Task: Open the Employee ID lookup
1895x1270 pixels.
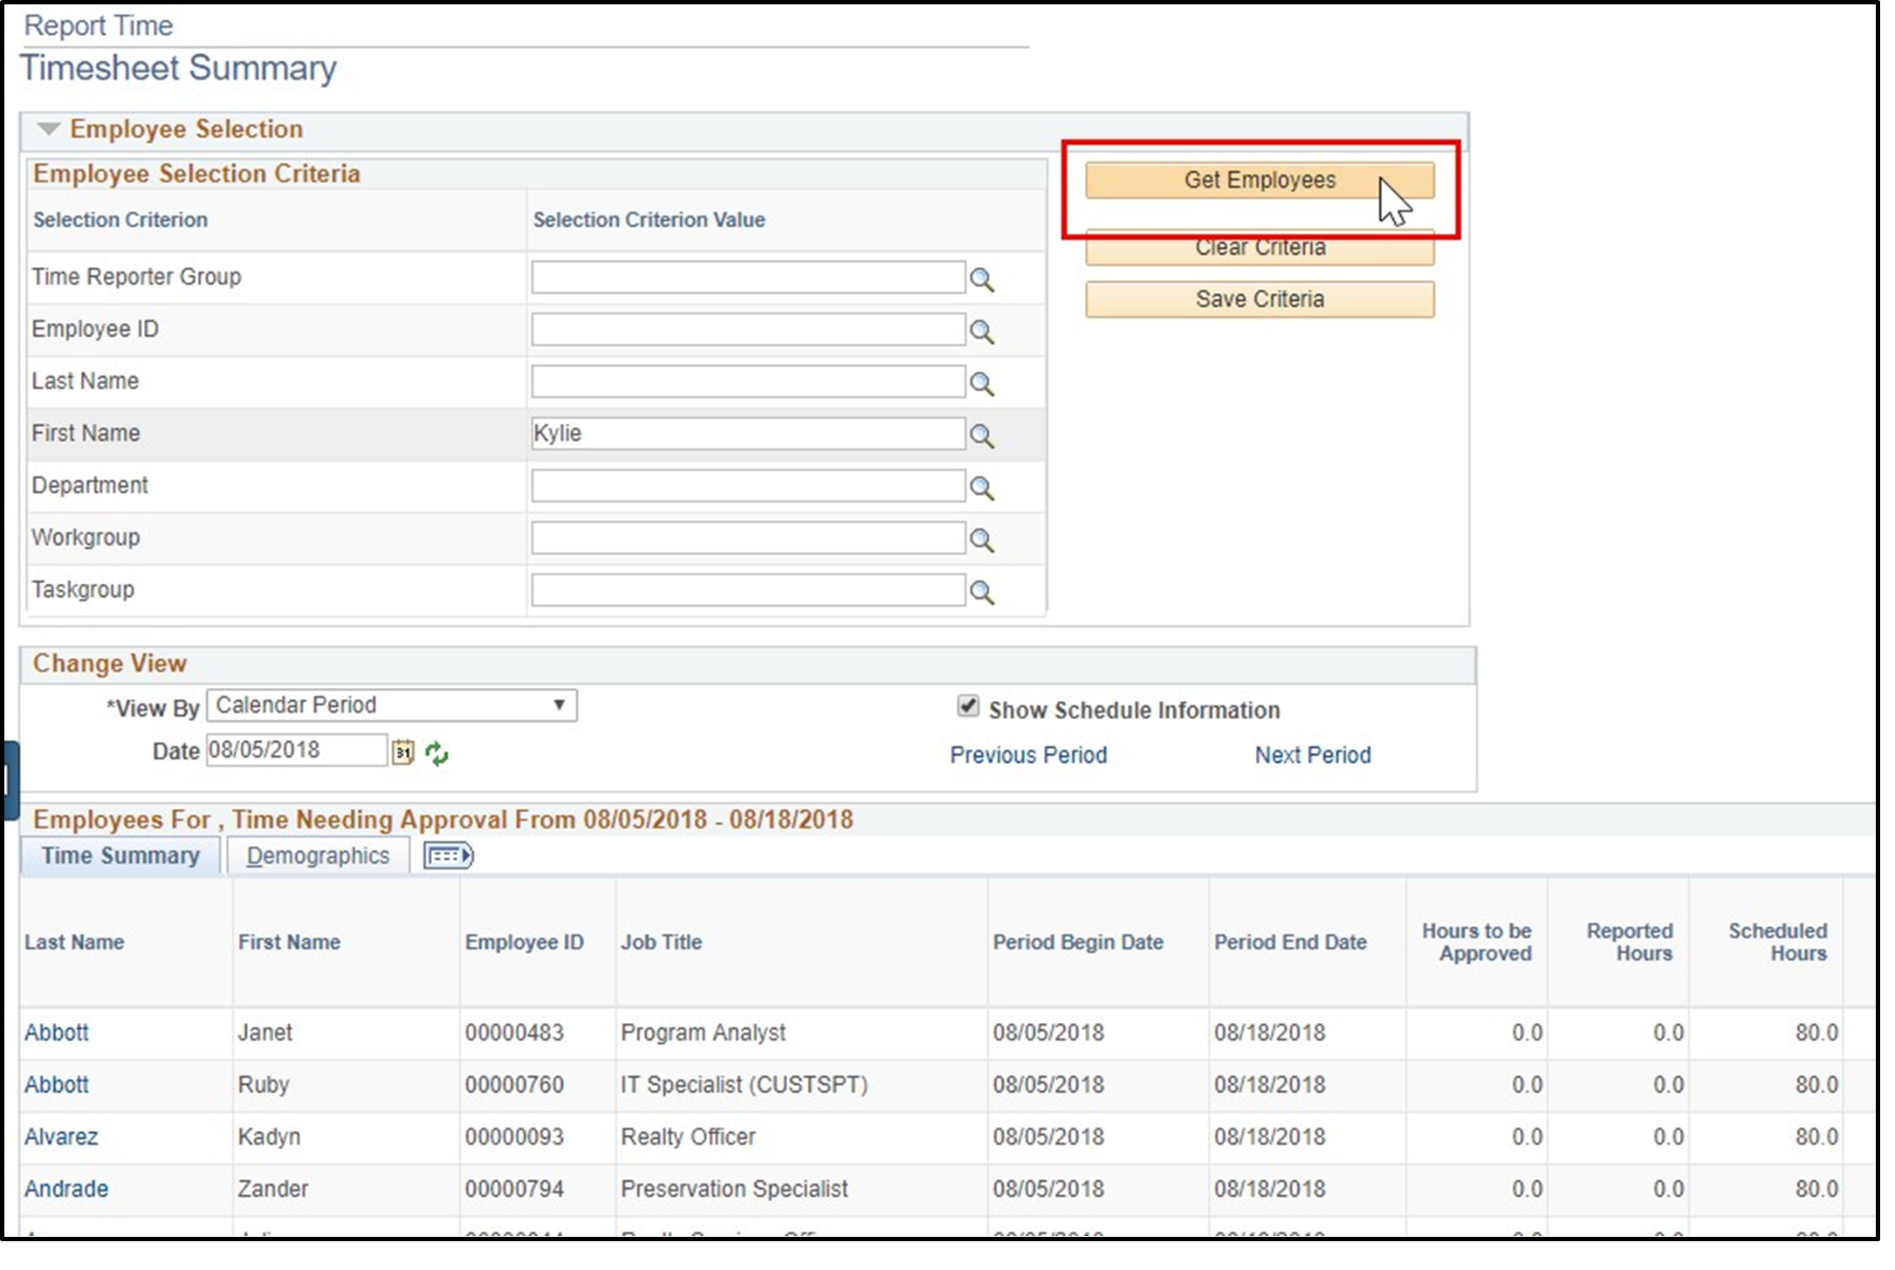Action: point(985,330)
